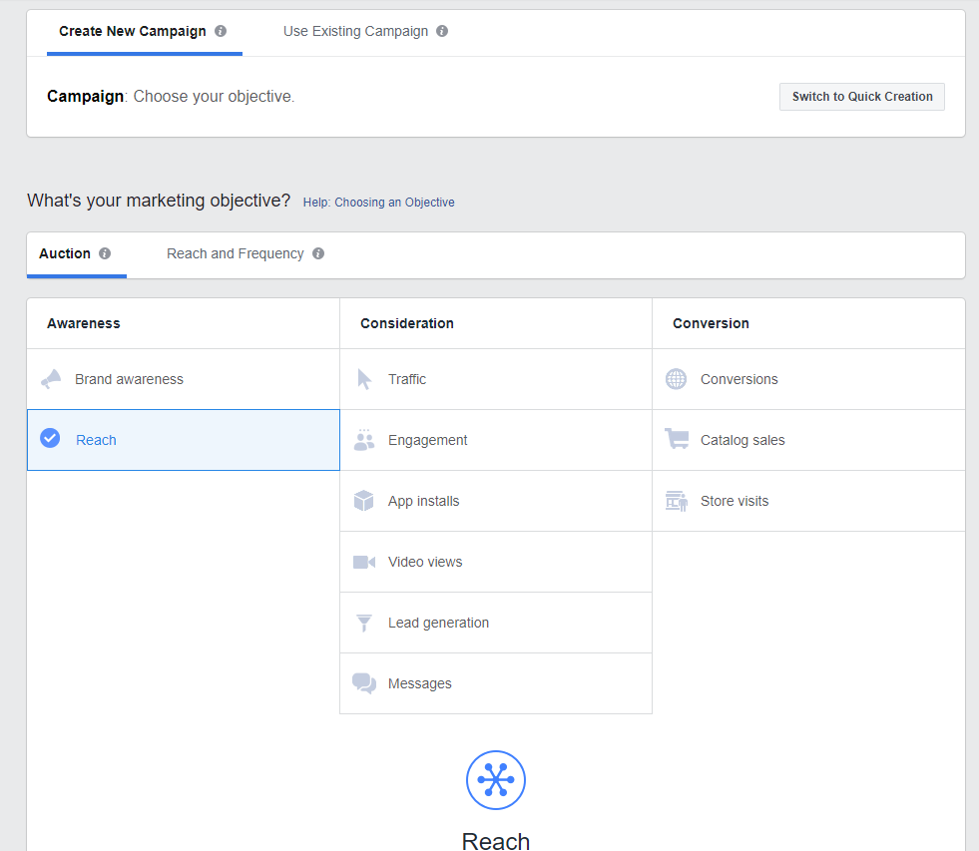Click the Lead generation funnel icon

(364, 623)
